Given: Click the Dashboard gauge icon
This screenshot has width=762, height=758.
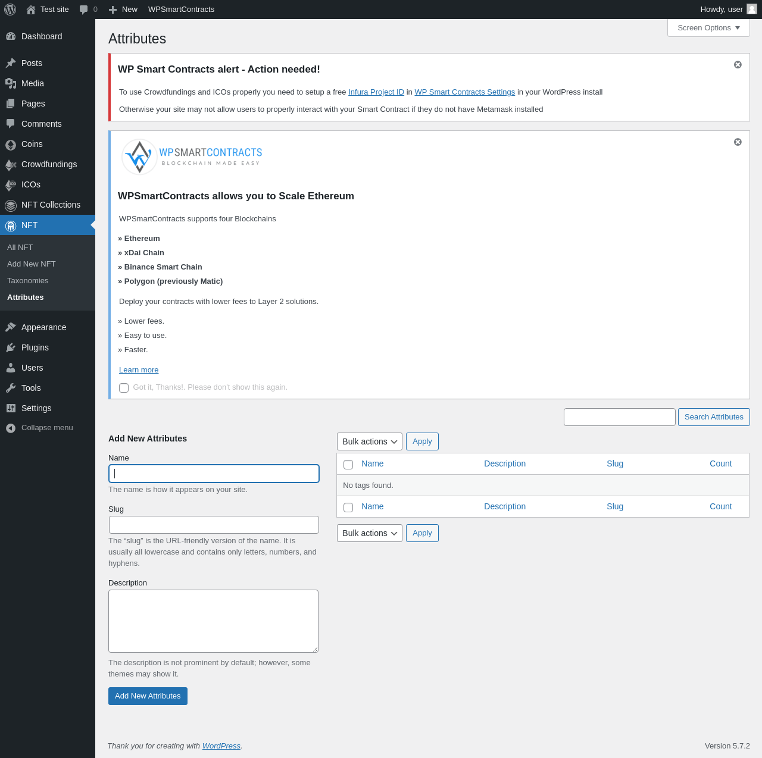Looking at the screenshot, I should click(x=11, y=36).
